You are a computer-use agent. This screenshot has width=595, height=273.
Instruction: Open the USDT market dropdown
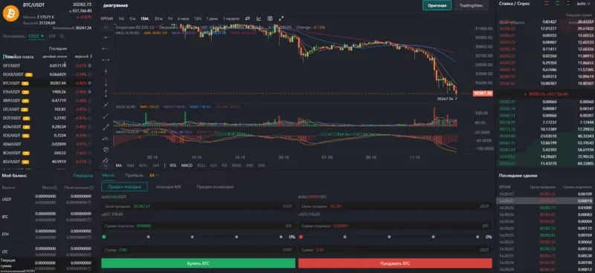[36, 36]
